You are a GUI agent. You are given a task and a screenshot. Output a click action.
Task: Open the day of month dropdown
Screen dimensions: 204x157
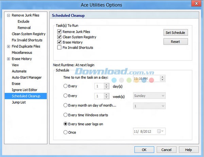pos(163,106)
